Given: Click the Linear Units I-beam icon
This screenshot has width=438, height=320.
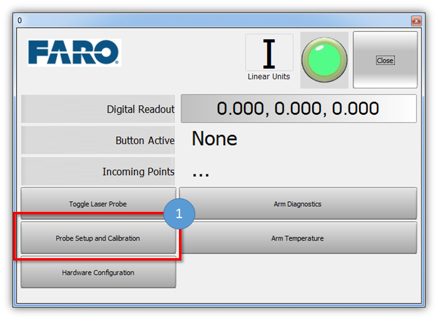Looking at the screenshot, I should click(269, 55).
